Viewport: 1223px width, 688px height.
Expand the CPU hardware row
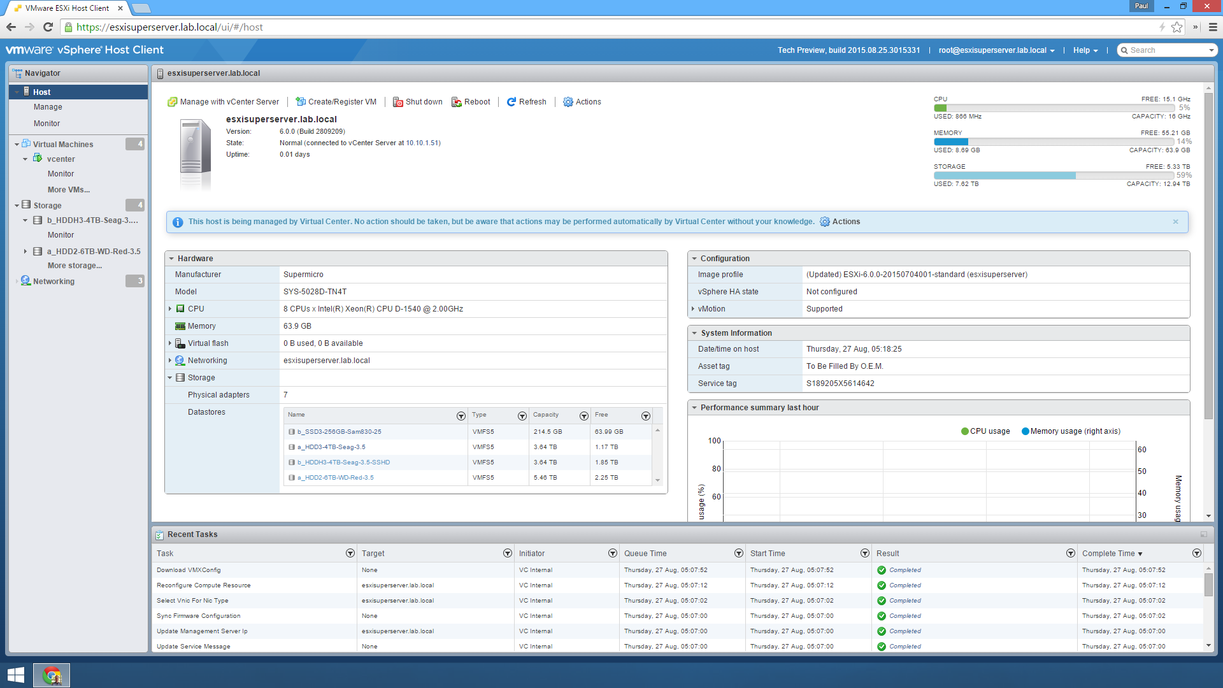click(170, 309)
